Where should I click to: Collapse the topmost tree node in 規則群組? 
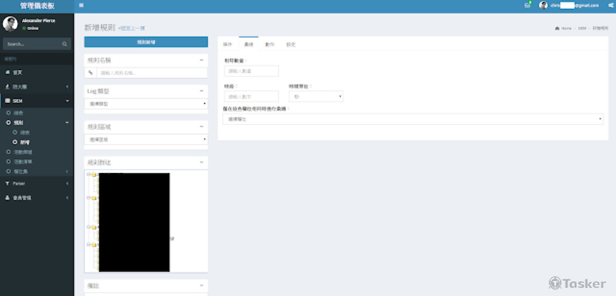coord(88,174)
